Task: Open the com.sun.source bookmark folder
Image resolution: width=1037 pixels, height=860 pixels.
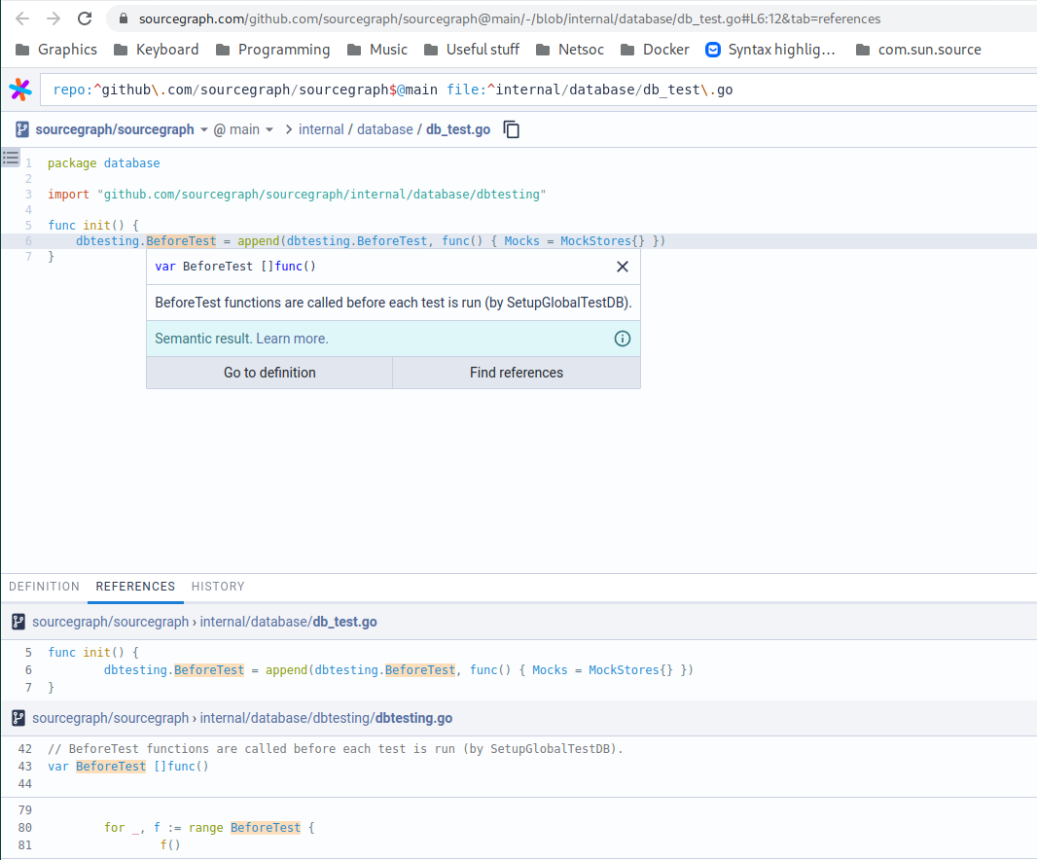Action: pyautogui.click(x=918, y=50)
